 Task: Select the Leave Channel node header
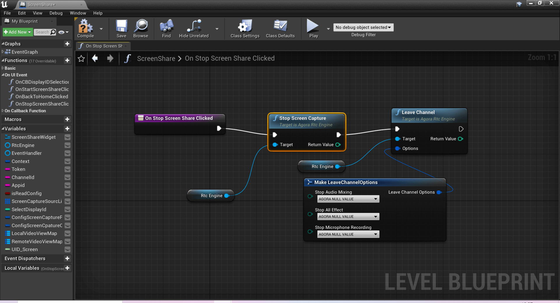tap(429, 115)
